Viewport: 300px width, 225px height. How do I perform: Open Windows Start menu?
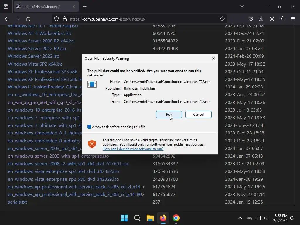pyautogui.click(x=124, y=218)
